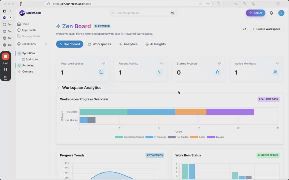Click the browser profile avatar icon
The image size is (289, 180).
point(21,4)
